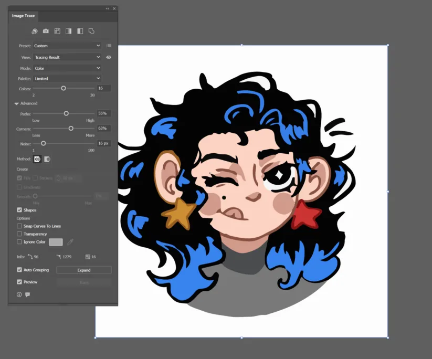This screenshot has width=432, height=359.
Task: Open the Mode dropdown showing Color
Action: point(67,68)
